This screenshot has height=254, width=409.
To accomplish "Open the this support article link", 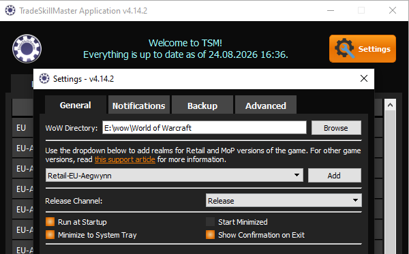I will 125,159.
